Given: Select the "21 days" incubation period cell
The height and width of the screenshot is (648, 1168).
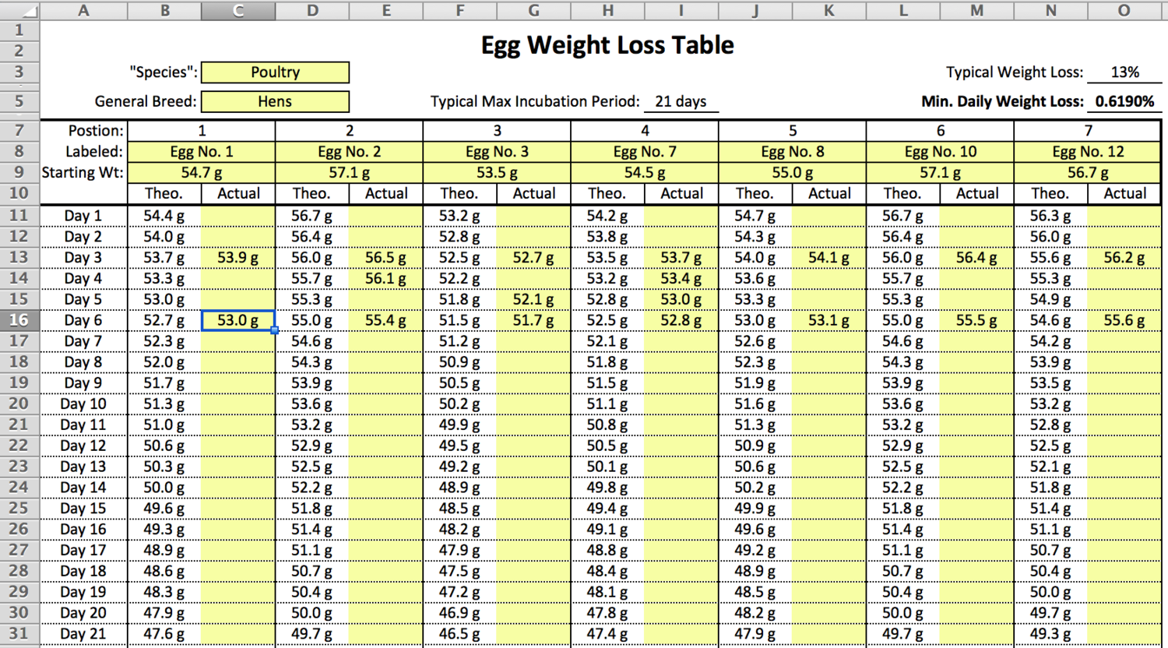Looking at the screenshot, I should 681,102.
